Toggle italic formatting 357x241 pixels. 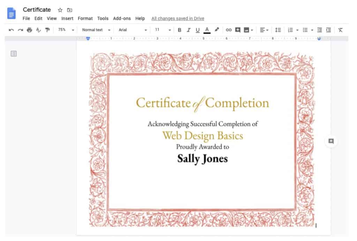(189, 30)
